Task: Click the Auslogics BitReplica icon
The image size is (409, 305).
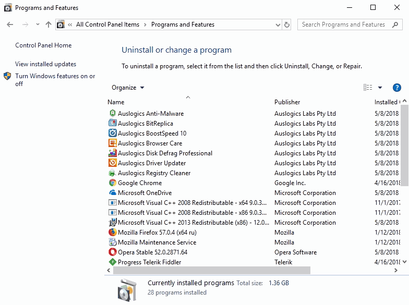Action: click(113, 123)
